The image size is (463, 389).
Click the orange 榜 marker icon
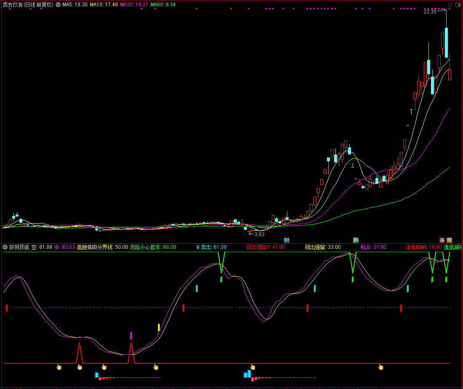[450, 240]
